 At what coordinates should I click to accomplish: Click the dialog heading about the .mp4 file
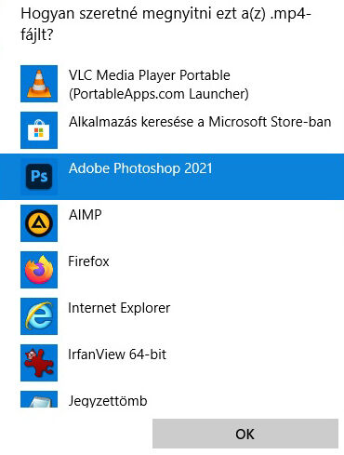click(165, 24)
